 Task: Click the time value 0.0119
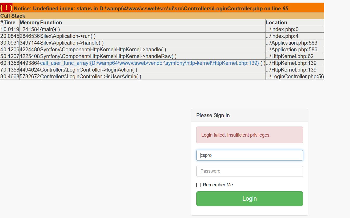click(11, 29)
